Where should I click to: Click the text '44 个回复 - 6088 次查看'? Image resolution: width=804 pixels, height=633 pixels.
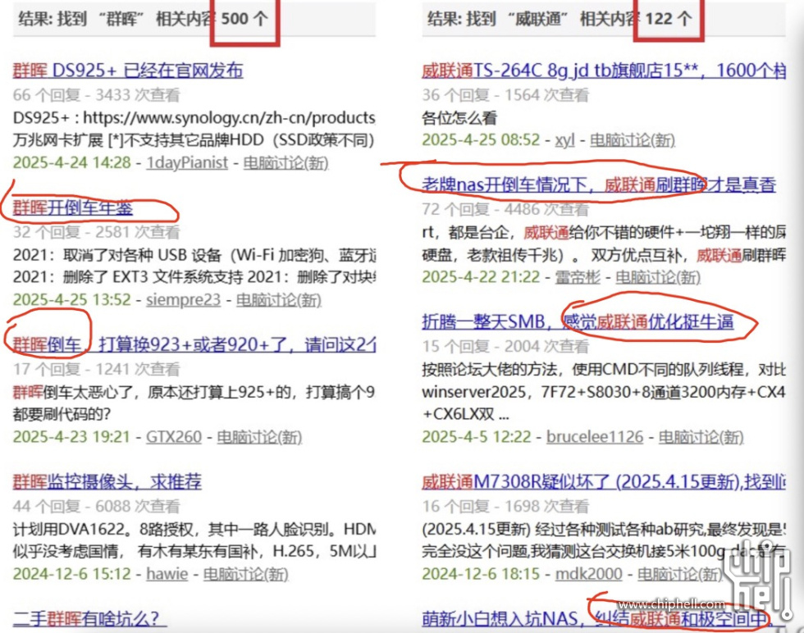click(97, 506)
